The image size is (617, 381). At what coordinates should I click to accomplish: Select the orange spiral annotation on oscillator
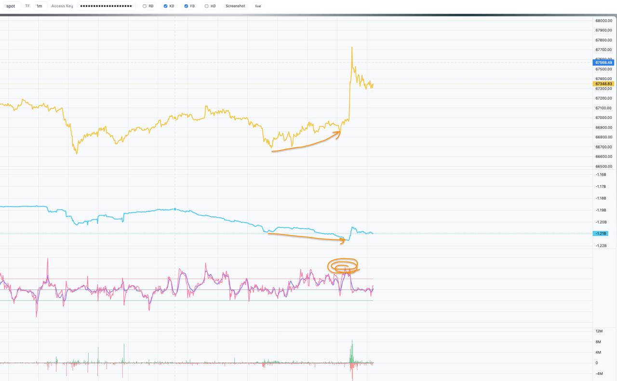[343, 266]
